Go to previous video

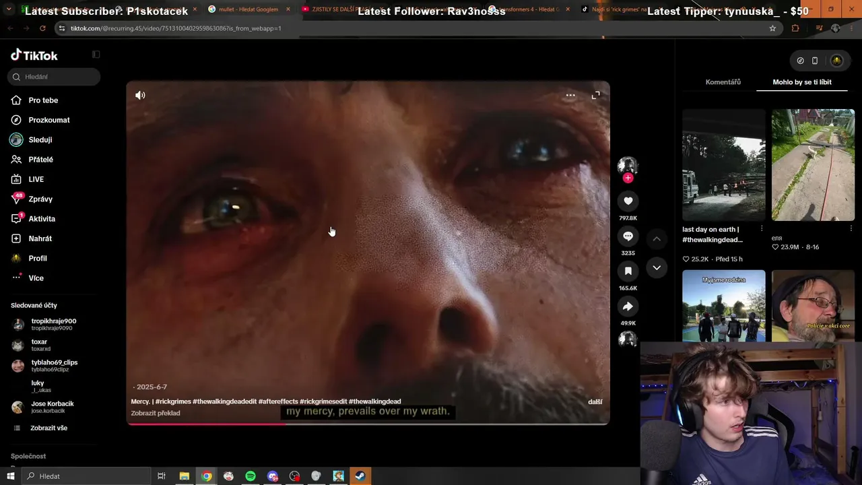coord(657,238)
